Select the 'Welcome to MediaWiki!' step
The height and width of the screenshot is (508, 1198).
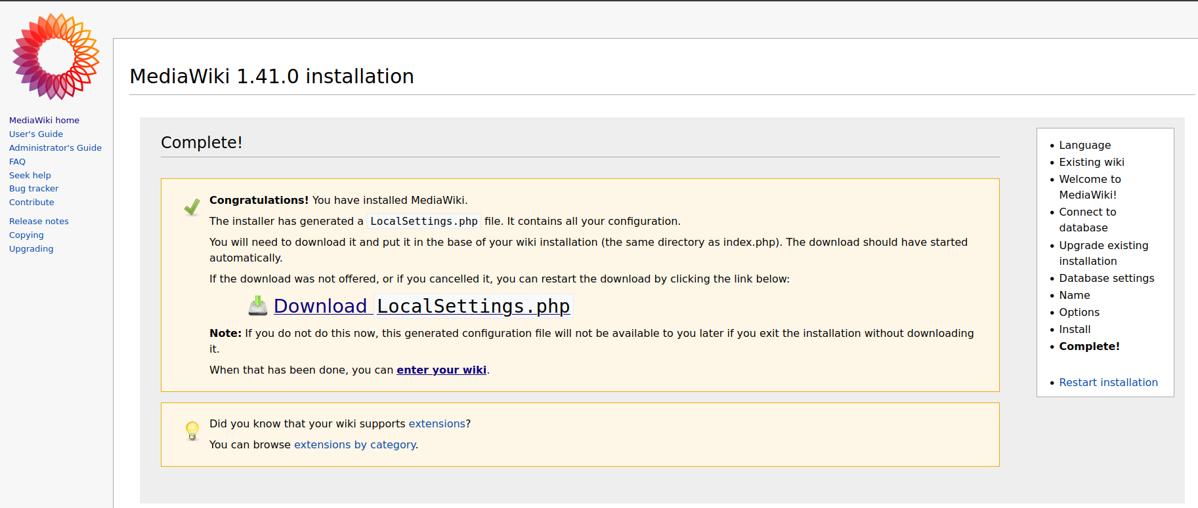coord(1090,187)
